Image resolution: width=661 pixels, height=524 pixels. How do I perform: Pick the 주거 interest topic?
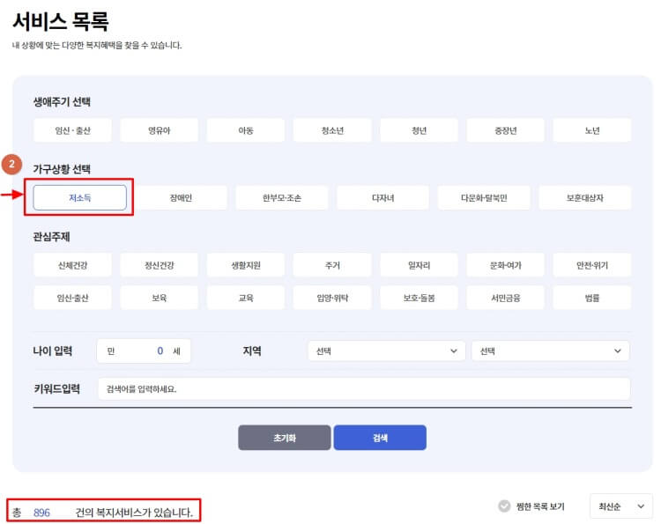click(x=332, y=265)
